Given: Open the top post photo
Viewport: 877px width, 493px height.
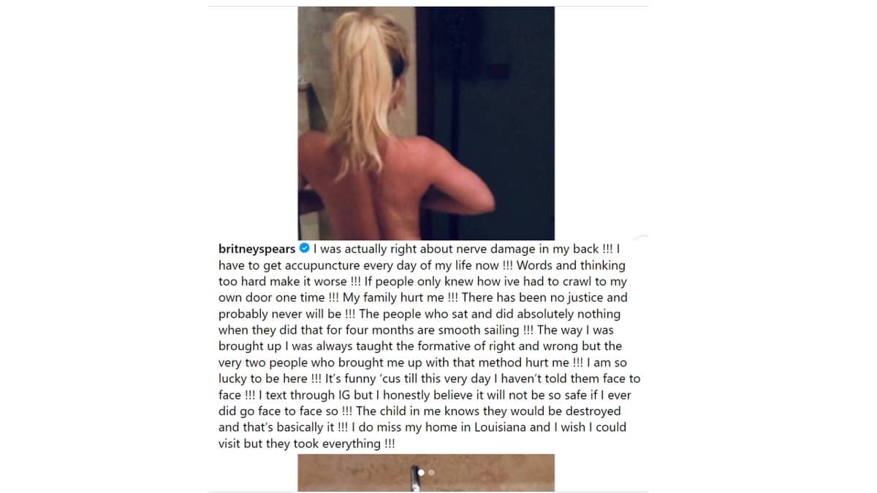Looking at the screenshot, I should pos(426,123).
